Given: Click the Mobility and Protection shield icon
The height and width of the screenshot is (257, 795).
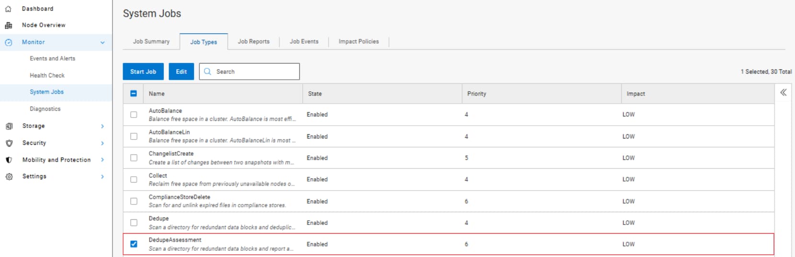Looking at the screenshot, I should tap(9, 160).
